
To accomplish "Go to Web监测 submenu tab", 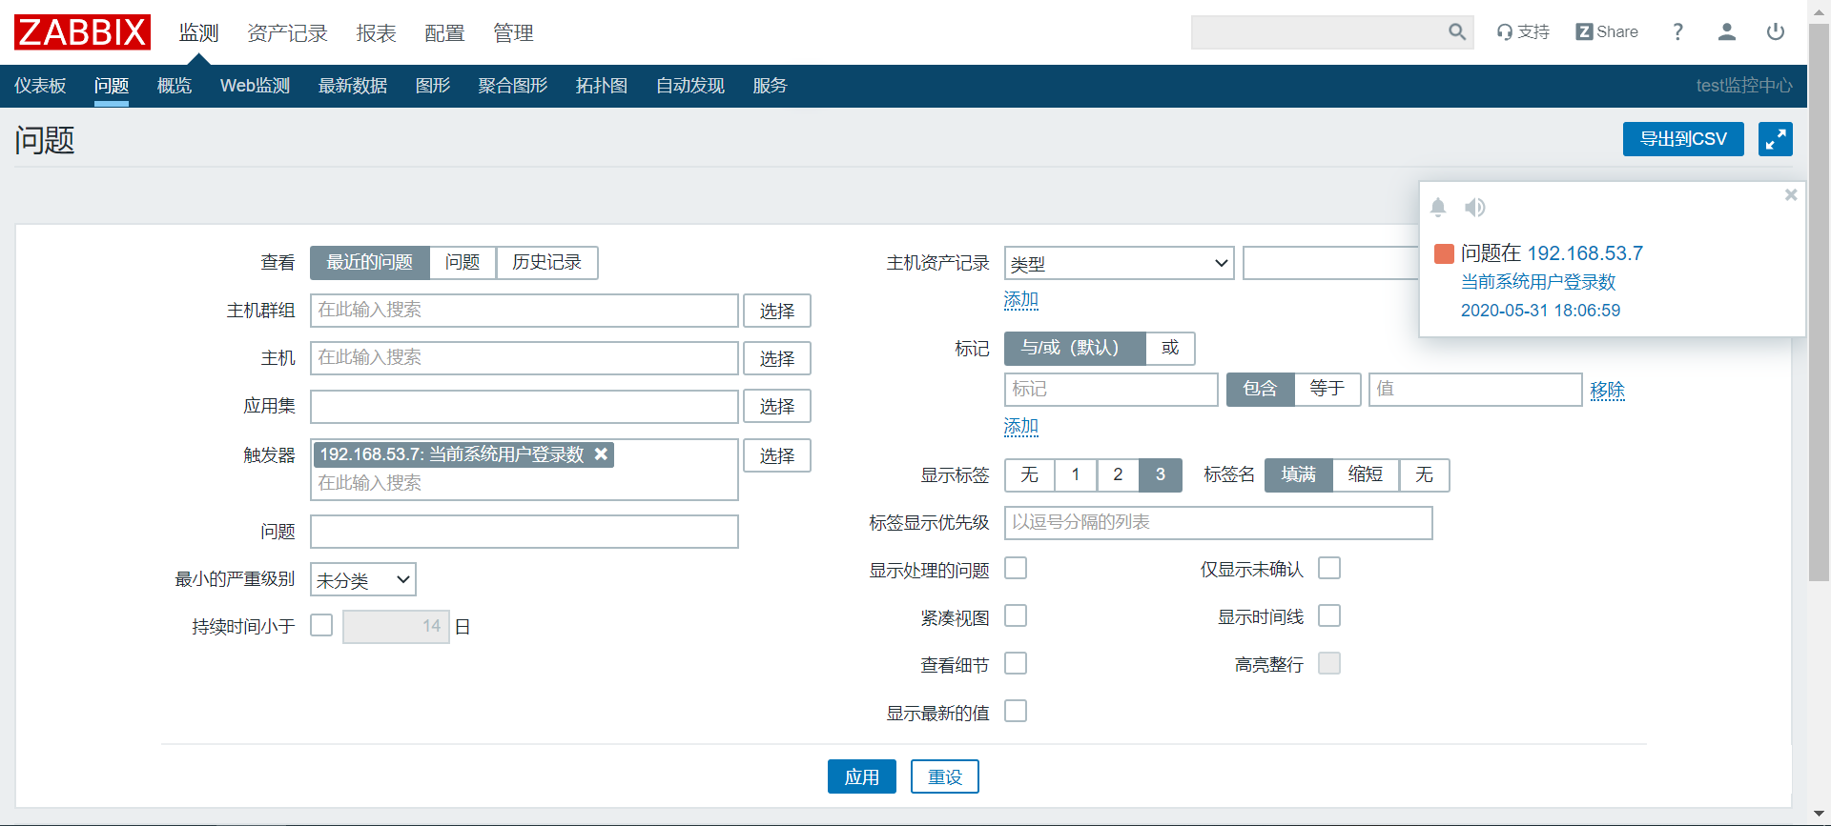I will (255, 86).
